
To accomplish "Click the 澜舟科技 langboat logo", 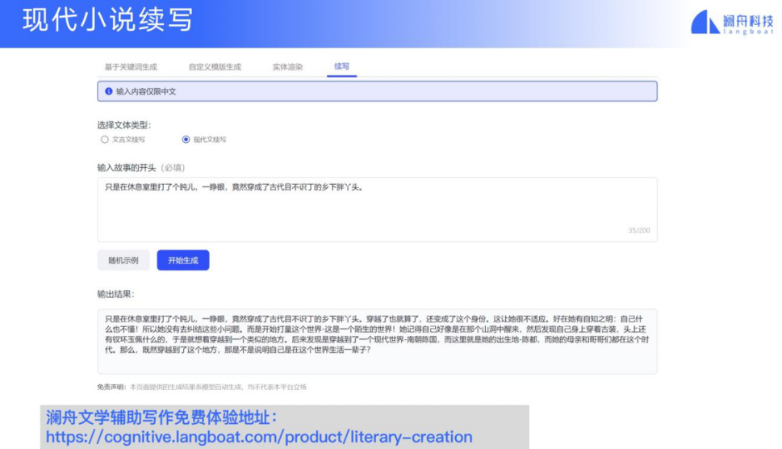I will [x=731, y=23].
